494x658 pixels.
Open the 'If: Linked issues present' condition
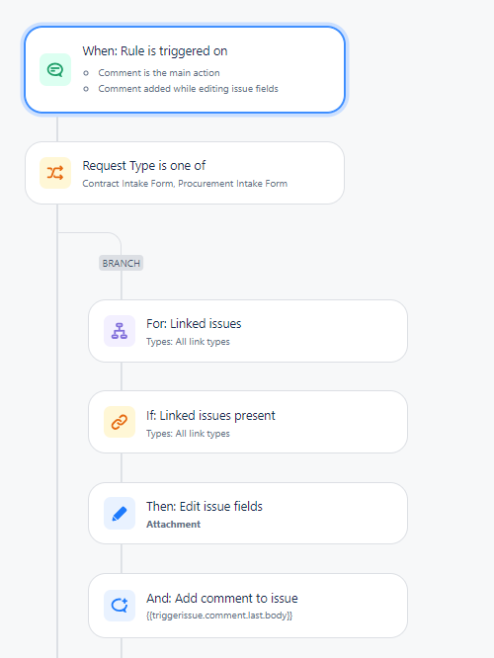248,422
